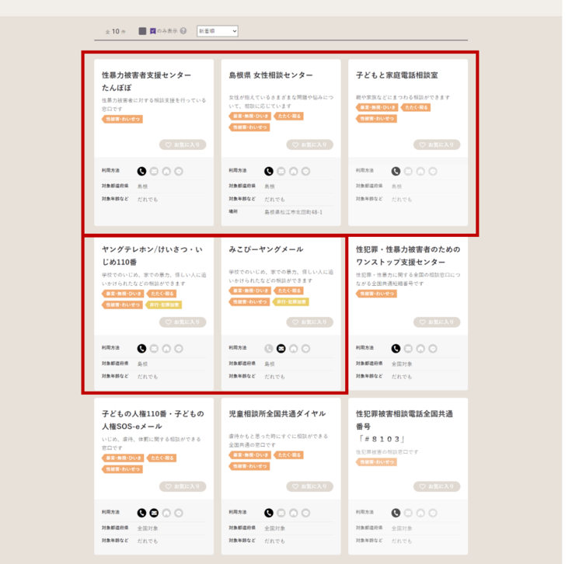Toggle お気に入り on みこぴーヤングメール card

309,322
